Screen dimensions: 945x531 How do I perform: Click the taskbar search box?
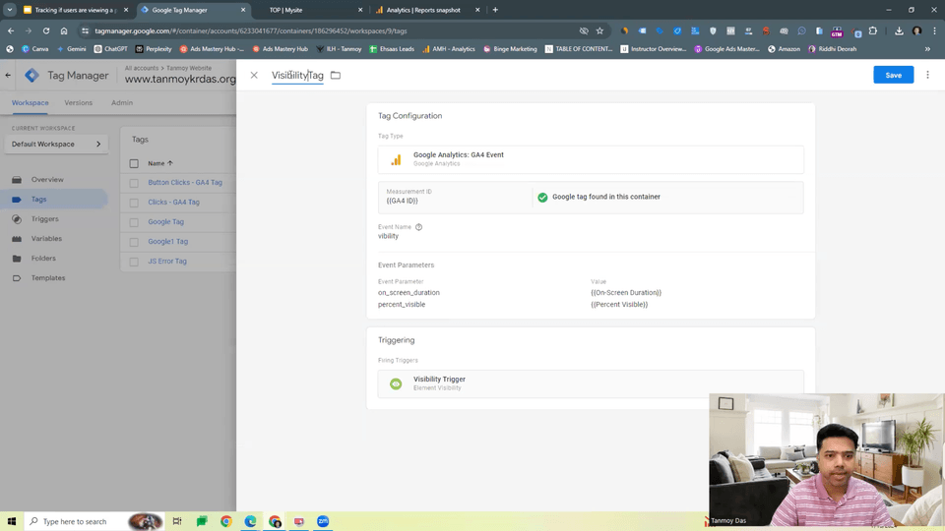click(94, 521)
